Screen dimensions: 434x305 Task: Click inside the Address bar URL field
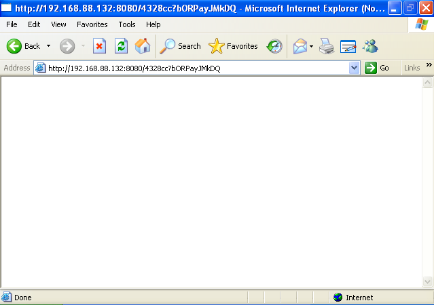197,68
